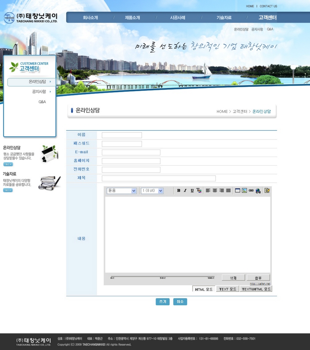Insert a hyperlink using the chain icon
Viewport: 310px width, 350px height.
coord(251,191)
